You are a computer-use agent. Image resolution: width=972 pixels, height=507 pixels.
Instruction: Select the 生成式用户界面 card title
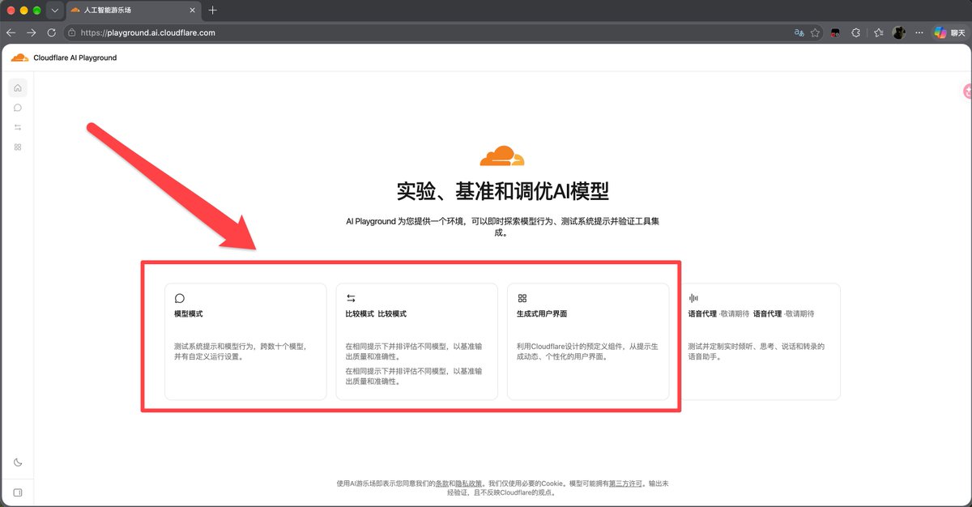click(540, 313)
